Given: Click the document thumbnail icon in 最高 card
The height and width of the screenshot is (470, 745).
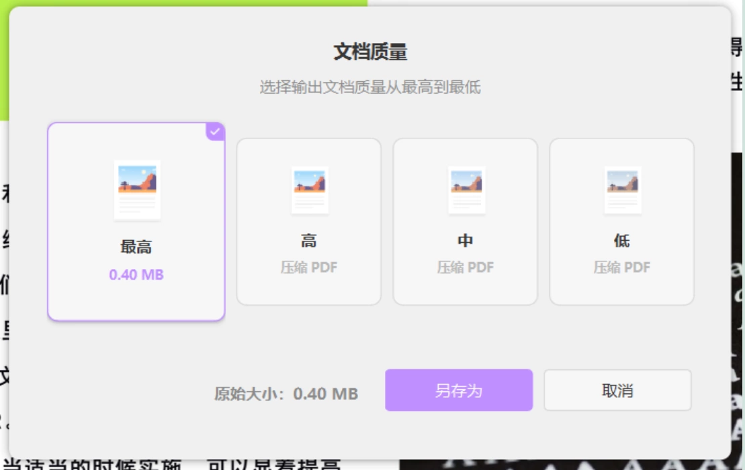Looking at the screenshot, I should pos(137,190).
